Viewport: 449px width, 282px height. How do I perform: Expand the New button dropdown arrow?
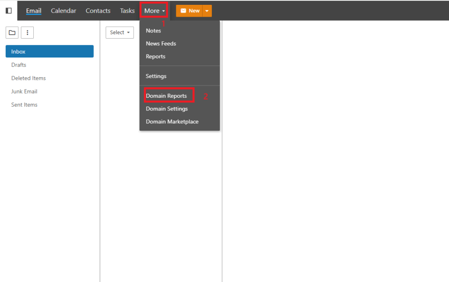point(207,11)
